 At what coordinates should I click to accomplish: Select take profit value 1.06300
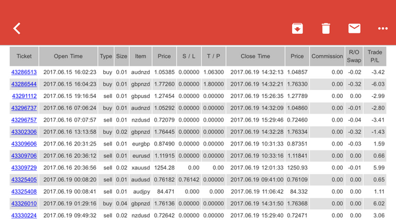tap(213, 72)
